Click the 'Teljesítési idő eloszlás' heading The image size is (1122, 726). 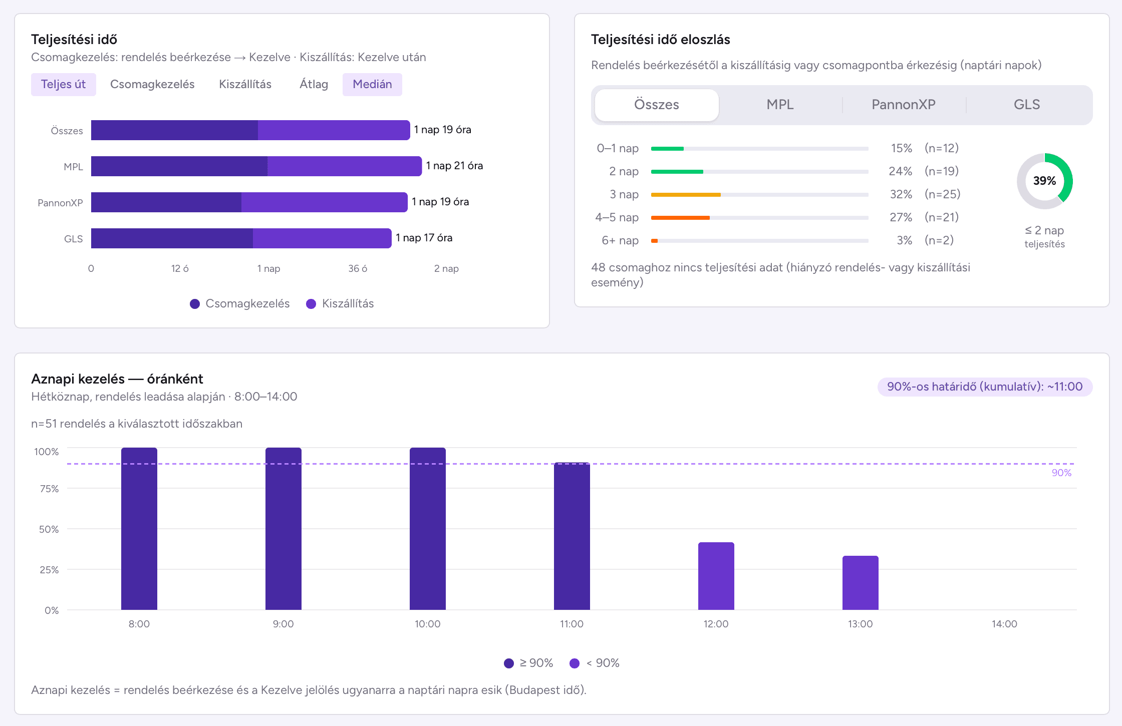(661, 40)
